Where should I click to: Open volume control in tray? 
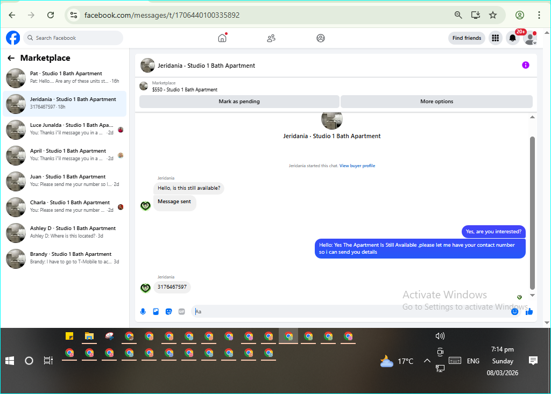pyautogui.click(x=440, y=336)
